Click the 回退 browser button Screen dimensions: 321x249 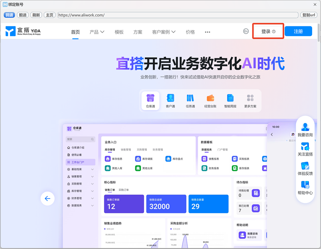click(9, 15)
